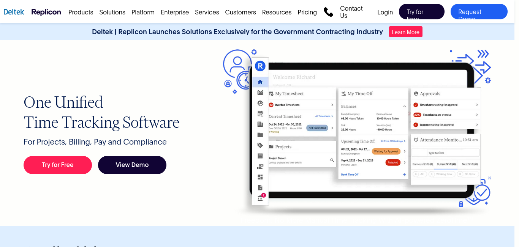Click the folder icon beside Projects heading
This screenshot has height=247, width=519.
[x=271, y=147]
